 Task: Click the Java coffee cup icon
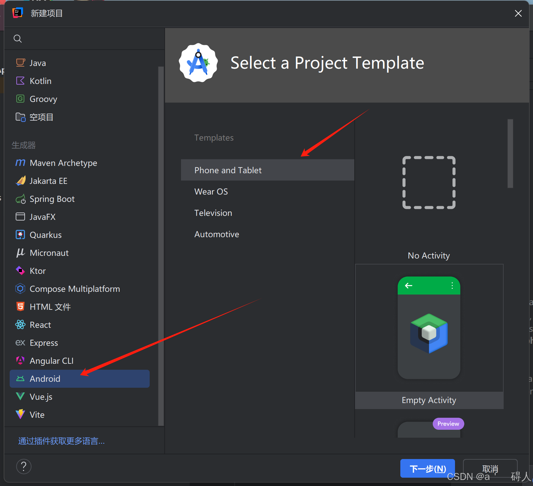pyautogui.click(x=20, y=63)
